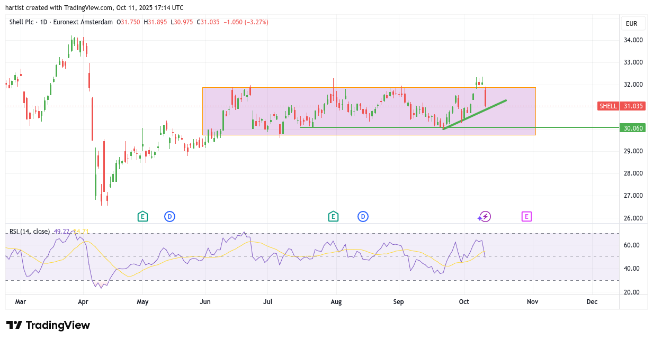Select the RSI (14, close) indicator label
The image size is (653, 341).
30,231
